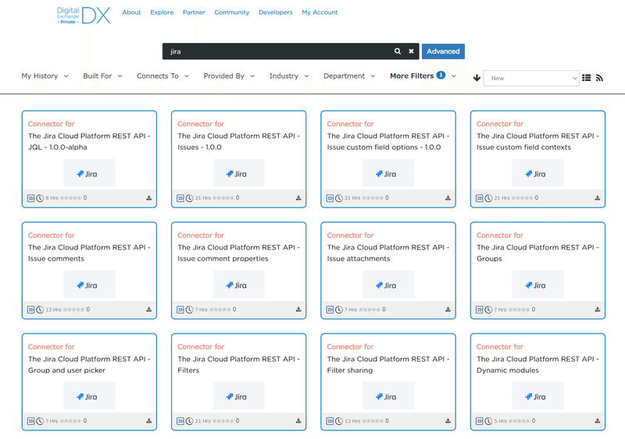Expand the Connects To filter
The image size is (625, 439).
point(162,76)
